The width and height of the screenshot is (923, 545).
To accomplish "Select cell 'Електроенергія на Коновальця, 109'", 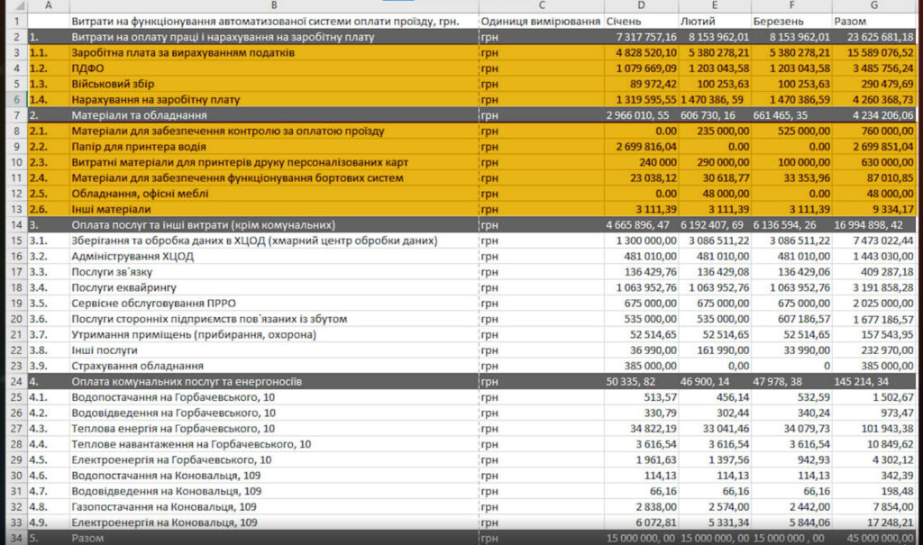I will (x=274, y=522).
